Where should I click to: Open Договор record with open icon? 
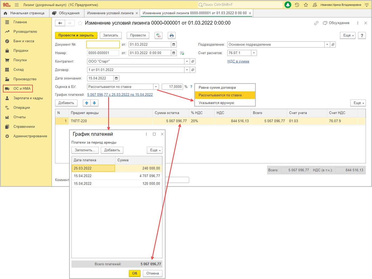(x=193, y=70)
